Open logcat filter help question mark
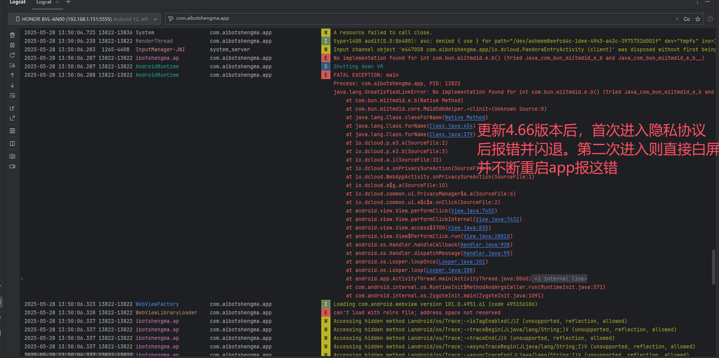Image resolution: width=719 pixels, height=358 pixels. (710, 19)
